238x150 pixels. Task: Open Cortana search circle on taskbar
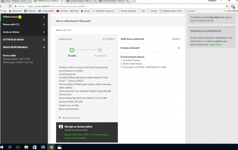(10, 147)
